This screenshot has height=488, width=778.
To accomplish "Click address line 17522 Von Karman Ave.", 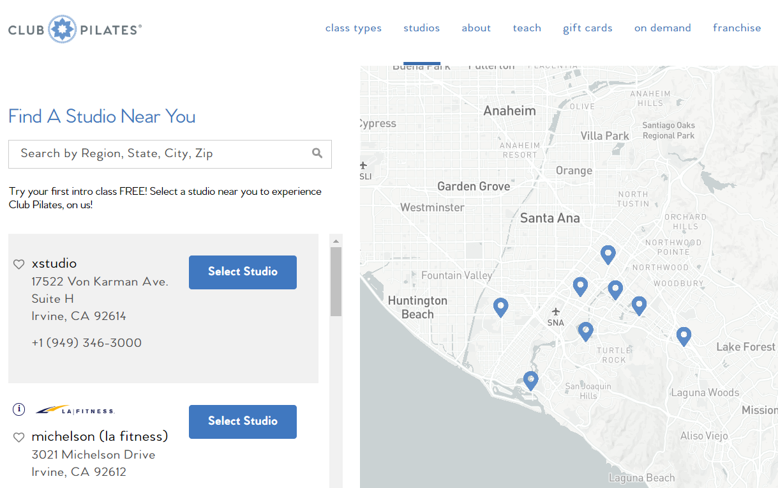I will pyautogui.click(x=100, y=282).
